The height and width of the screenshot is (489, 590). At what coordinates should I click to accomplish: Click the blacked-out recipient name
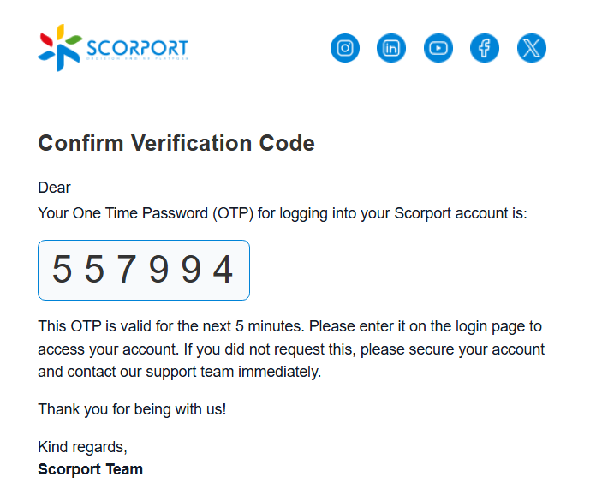[x=134, y=188]
